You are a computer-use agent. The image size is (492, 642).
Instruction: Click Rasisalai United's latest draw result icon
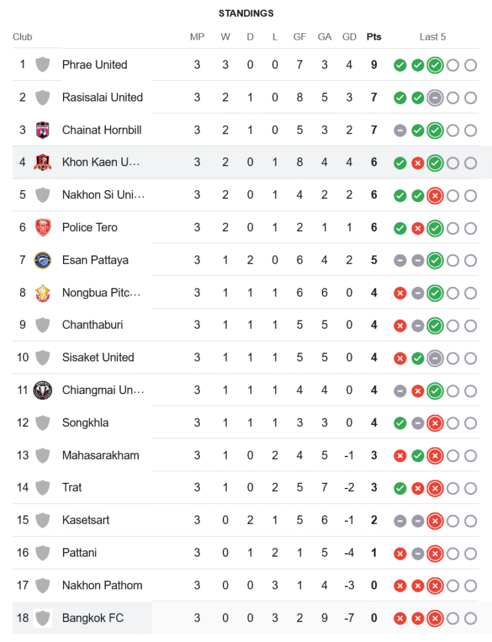coord(435,98)
